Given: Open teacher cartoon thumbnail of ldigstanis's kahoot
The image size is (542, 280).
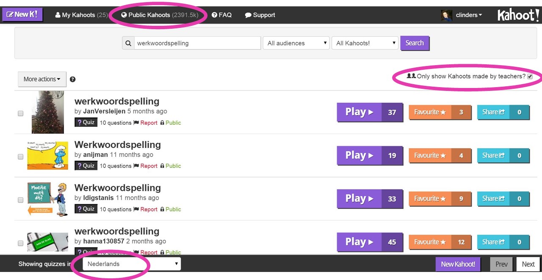Looking at the screenshot, I should [47, 199].
